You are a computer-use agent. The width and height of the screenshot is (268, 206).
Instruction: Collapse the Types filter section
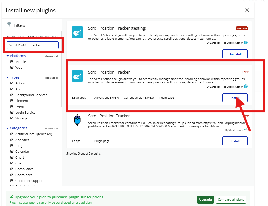(8, 77)
